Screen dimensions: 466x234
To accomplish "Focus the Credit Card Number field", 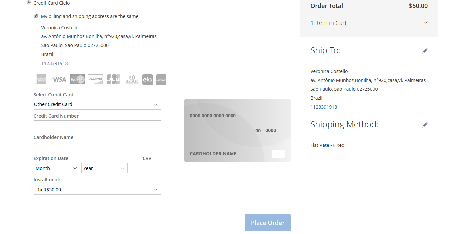I will tap(97, 126).
